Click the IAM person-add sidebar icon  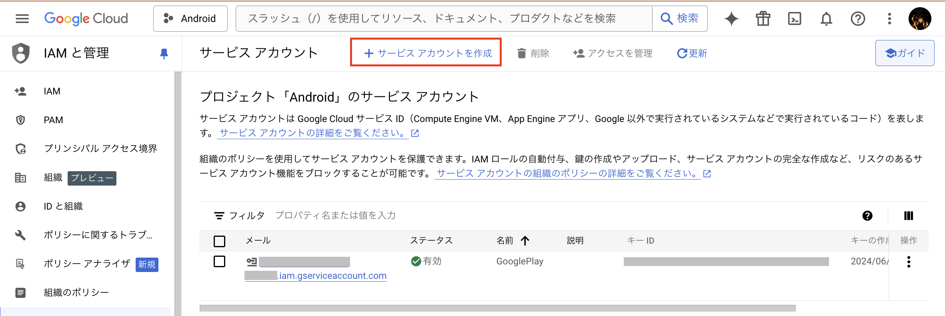[20, 91]
